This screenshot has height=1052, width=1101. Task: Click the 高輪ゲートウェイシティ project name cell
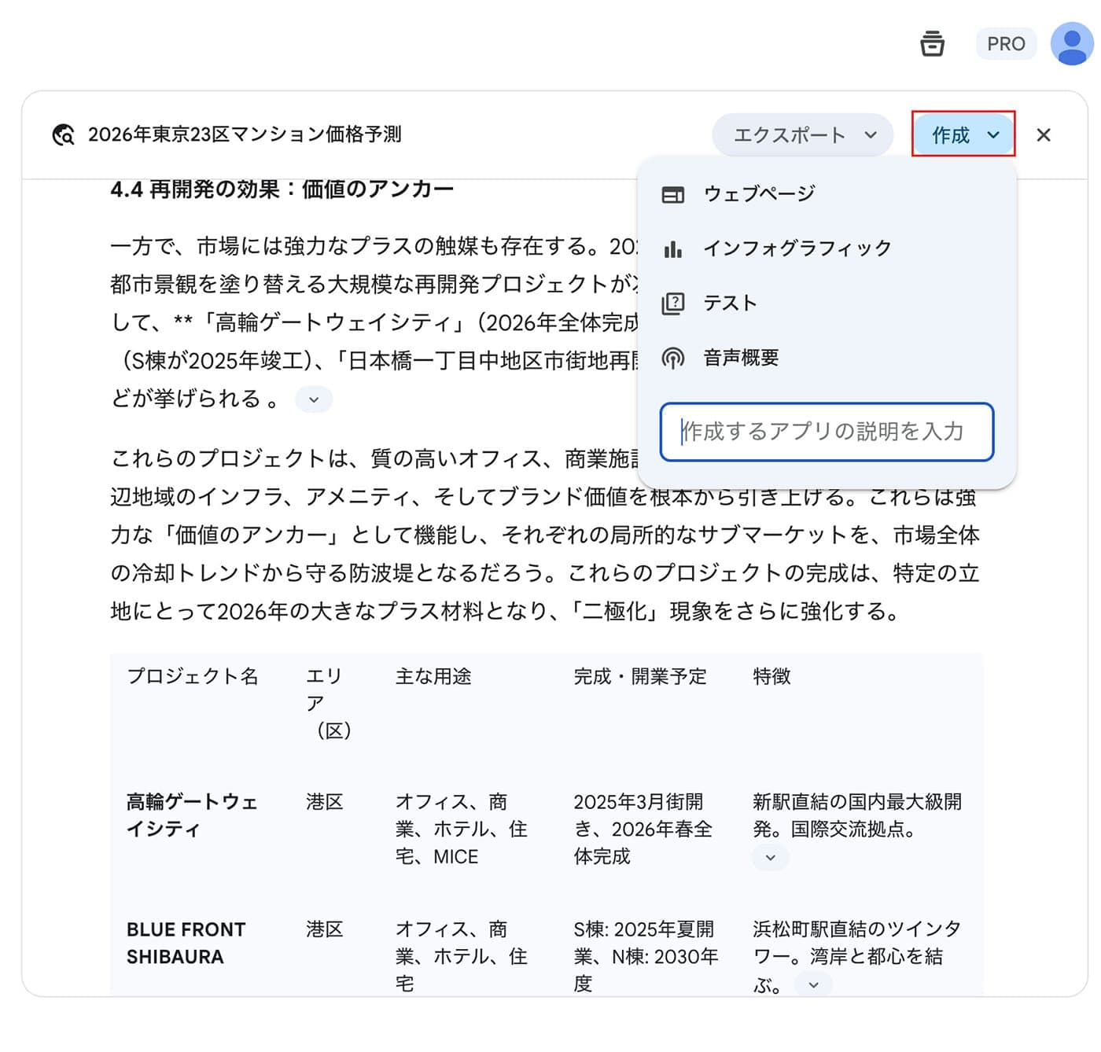tap(192, 815)
